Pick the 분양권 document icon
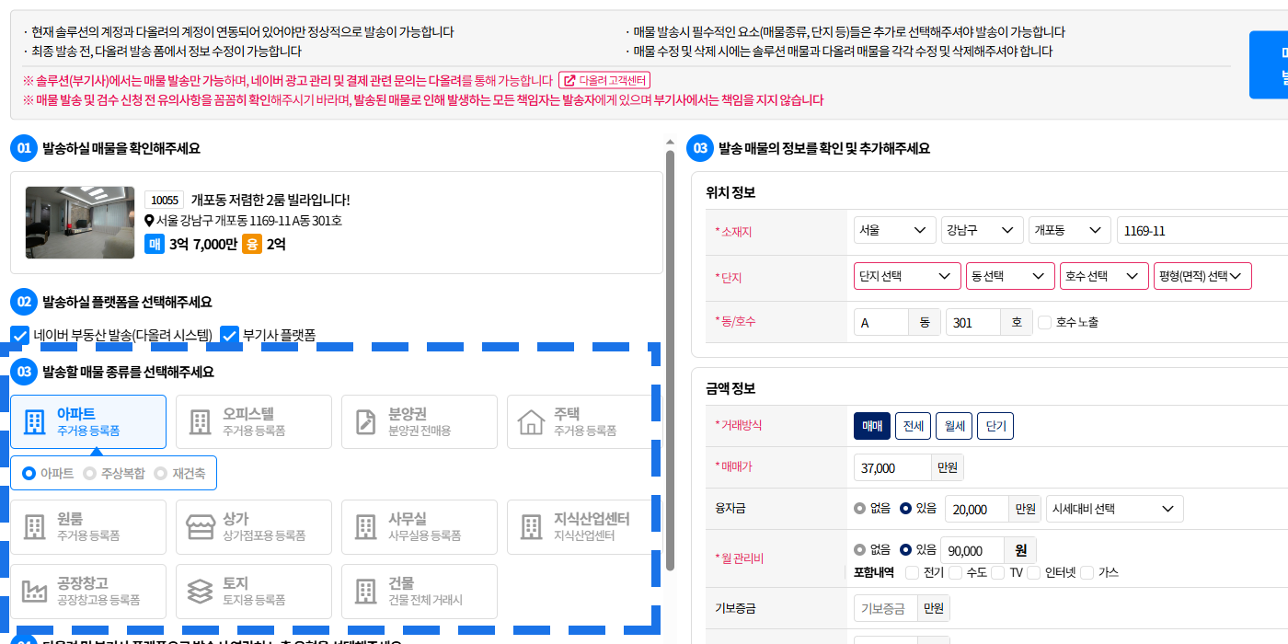Viewport: 1288px width, 644px height. click(365, 422)
